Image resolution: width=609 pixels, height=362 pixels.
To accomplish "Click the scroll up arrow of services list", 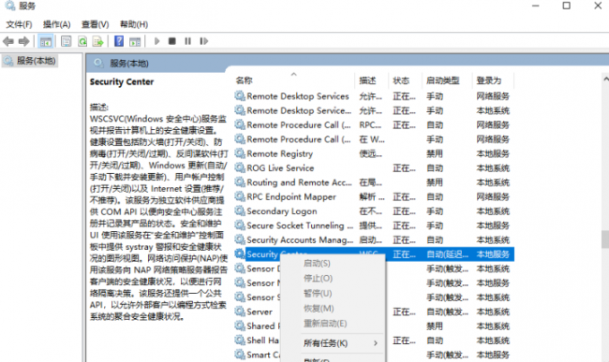I will [605, 80].
